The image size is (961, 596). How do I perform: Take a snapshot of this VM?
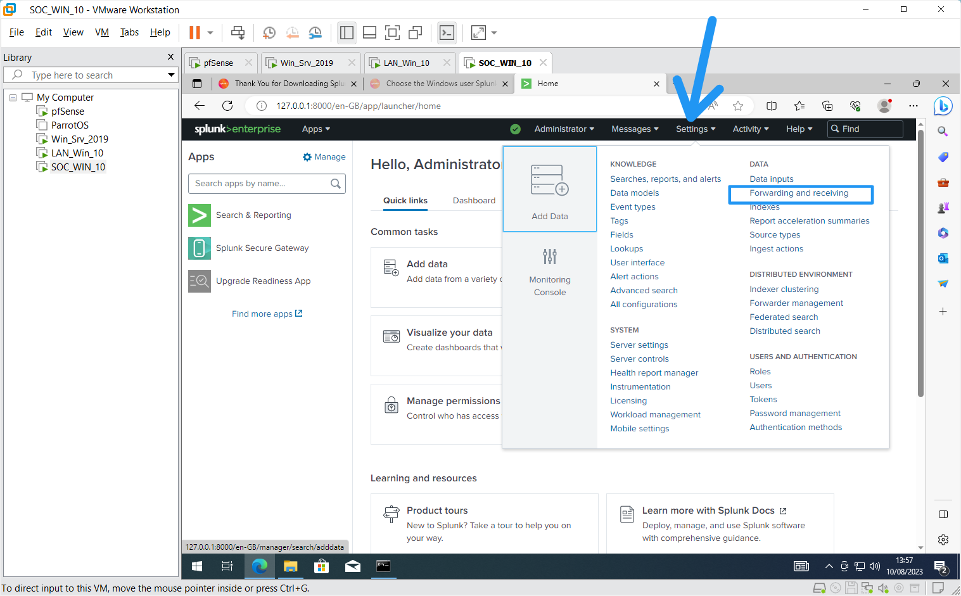click(x=269, y=32)
